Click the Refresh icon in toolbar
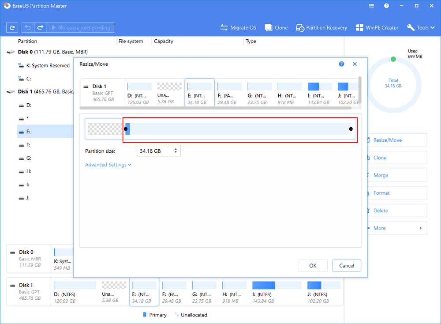 12,28
